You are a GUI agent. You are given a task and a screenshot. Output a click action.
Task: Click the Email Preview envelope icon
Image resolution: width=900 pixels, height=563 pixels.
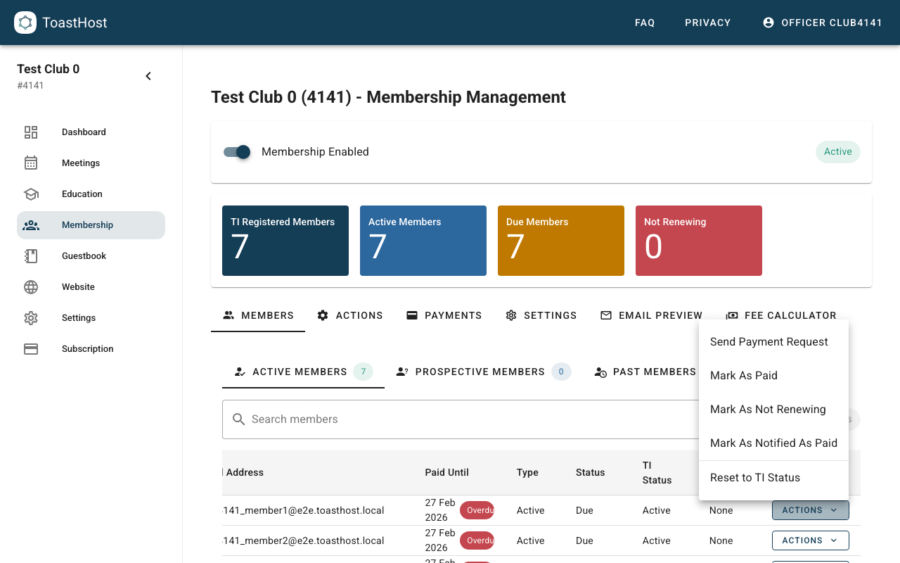point(606,315)
